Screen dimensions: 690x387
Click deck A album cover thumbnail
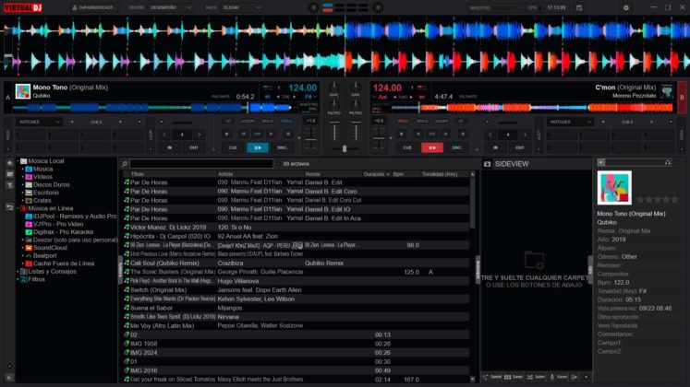point(22,91)
